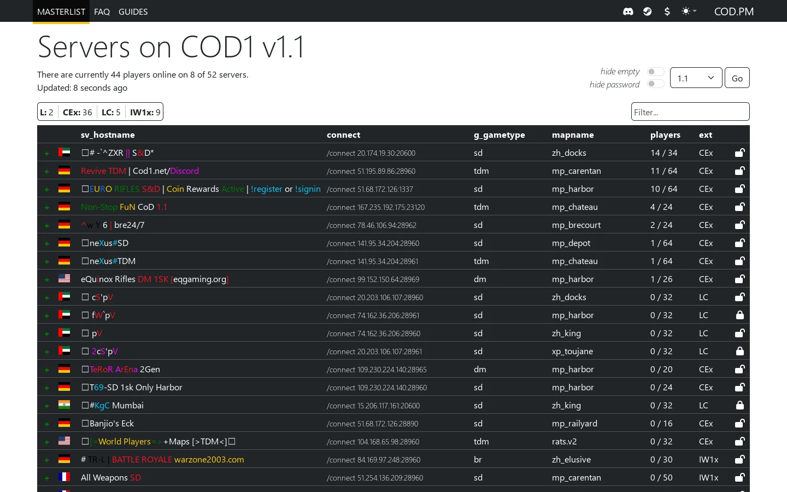Open the Discord icon link

coord(628,11)
